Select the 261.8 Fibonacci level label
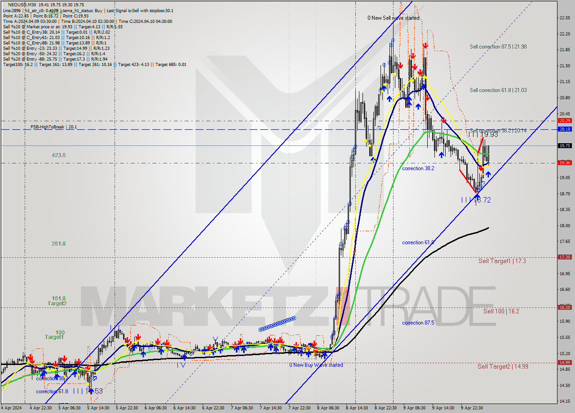Image resolution: width=575 pixels, height=413 pixels. [x=58, y=244]
